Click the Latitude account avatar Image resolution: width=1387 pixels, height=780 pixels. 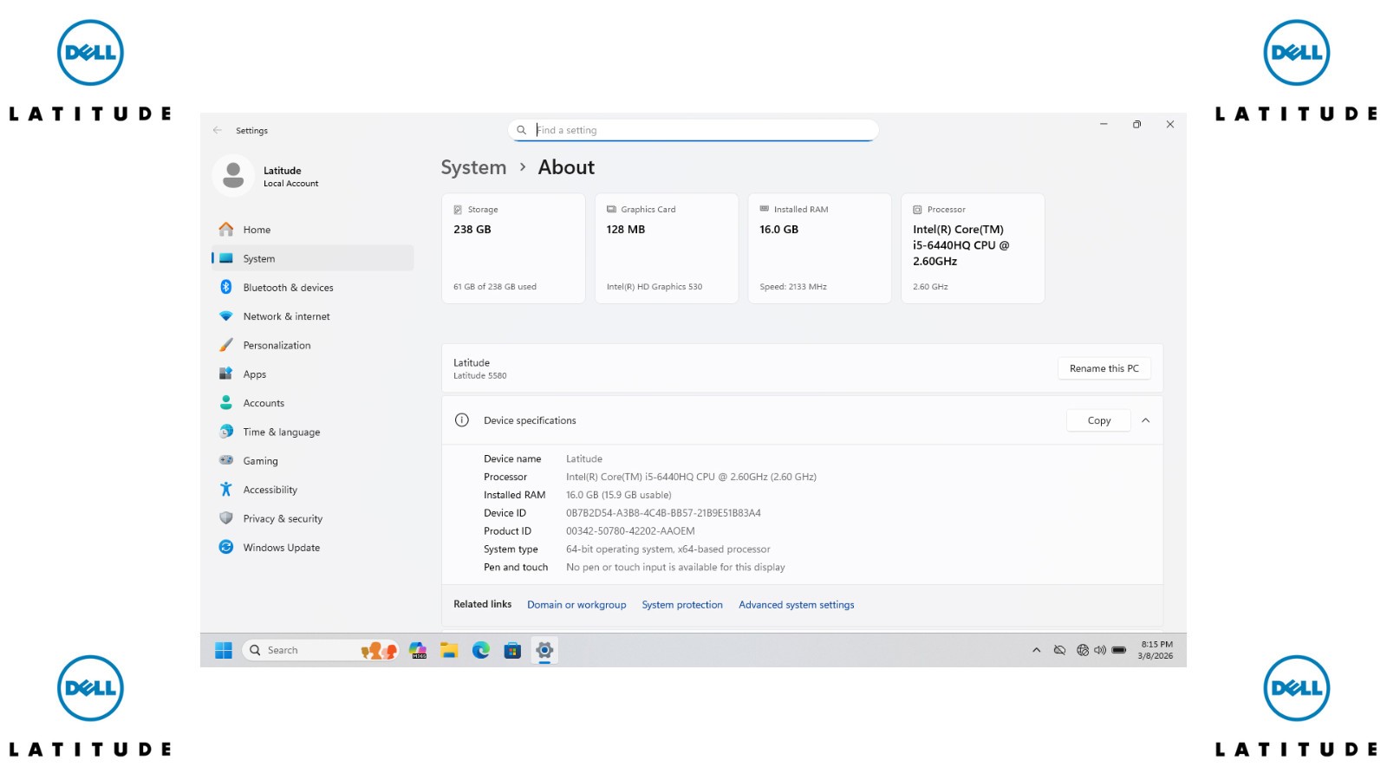coord(233,176)
